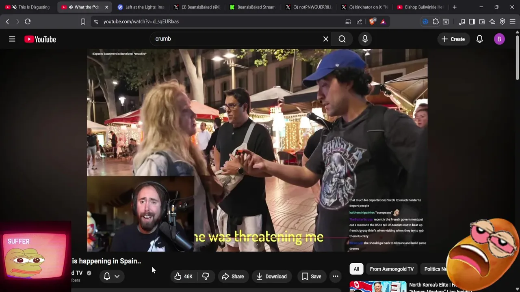Viewport: 520px width, 292px height.
Task: Open the verified channel badge
Action: [x=89, y=273]
